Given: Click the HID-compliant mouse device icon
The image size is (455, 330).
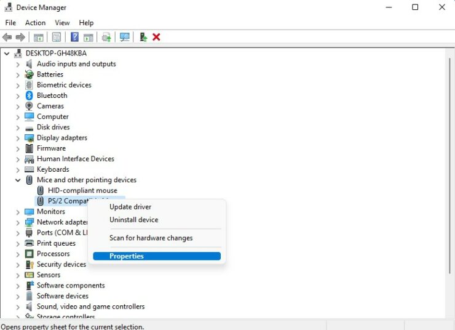Looking at the screenshot, I should pos(41,191).
